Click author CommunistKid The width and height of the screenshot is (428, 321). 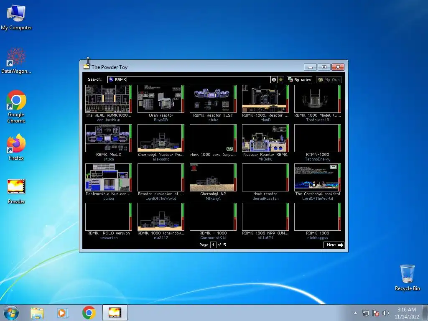coord(213,238)
